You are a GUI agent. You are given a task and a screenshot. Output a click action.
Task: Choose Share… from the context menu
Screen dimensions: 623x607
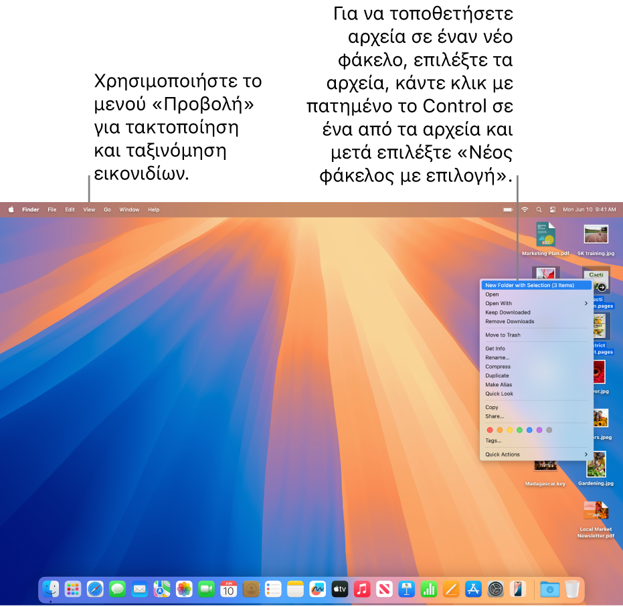coord(537,416)
